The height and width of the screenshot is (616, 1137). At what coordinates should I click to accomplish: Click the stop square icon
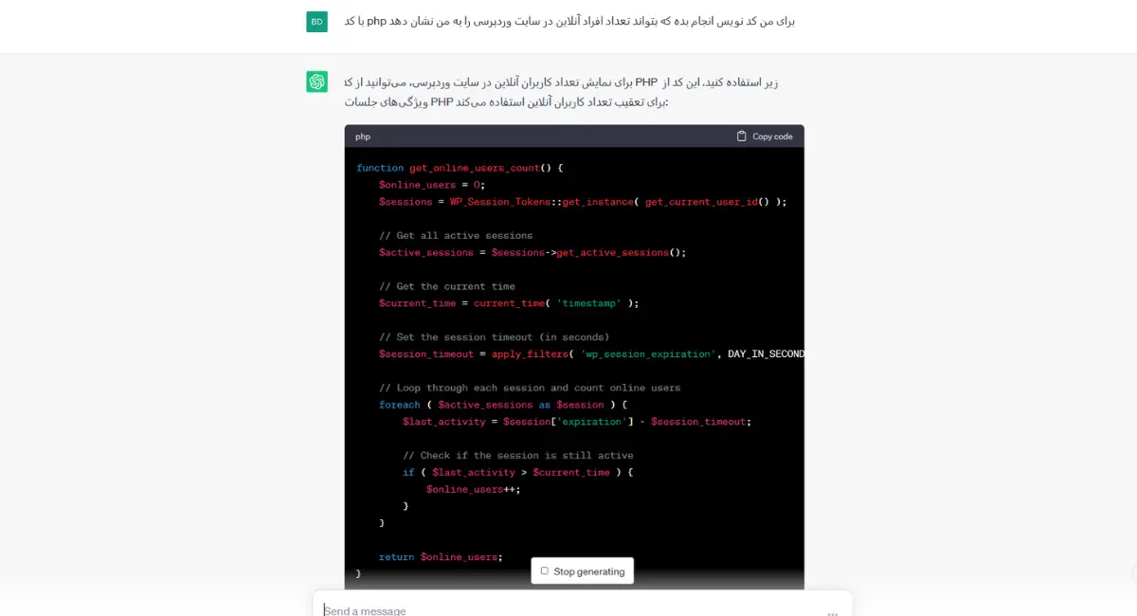click(545, 571)
